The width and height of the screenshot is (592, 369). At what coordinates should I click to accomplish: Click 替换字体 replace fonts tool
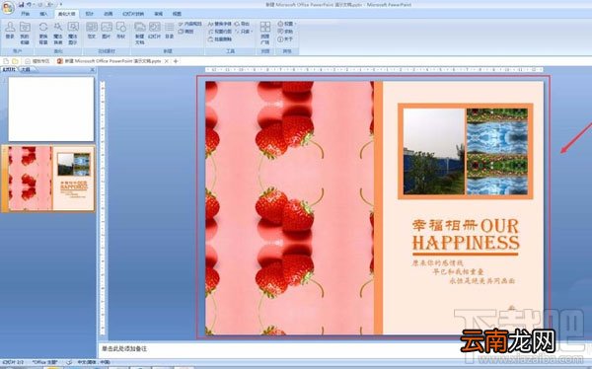(220, 24)
